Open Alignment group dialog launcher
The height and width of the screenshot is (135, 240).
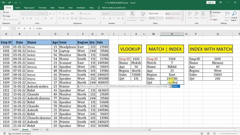pos(100,23)
